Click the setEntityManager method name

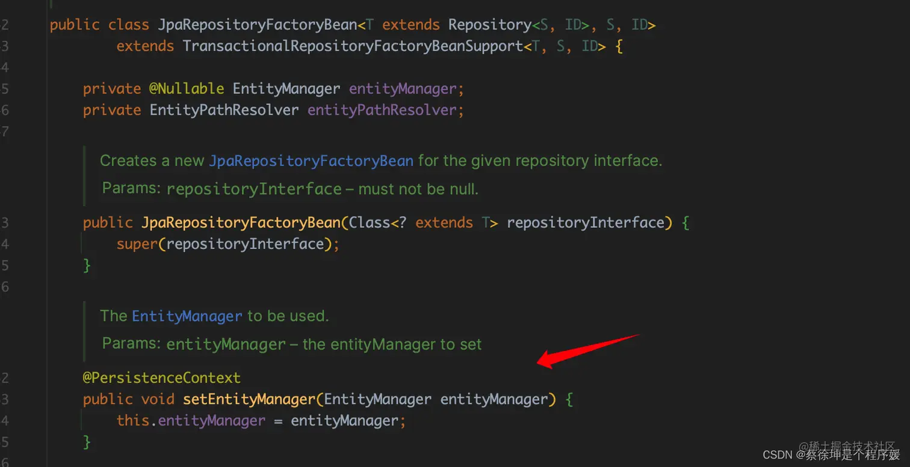point(249,399)
